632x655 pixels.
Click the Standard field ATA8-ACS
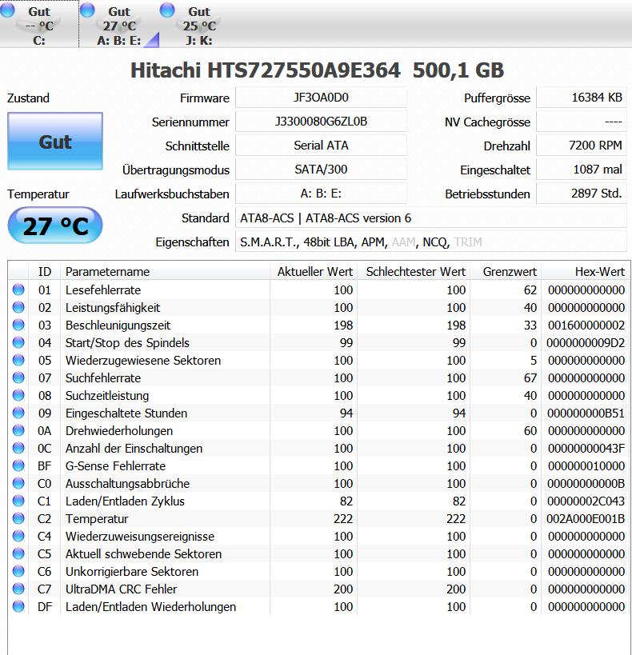(431, 218)
